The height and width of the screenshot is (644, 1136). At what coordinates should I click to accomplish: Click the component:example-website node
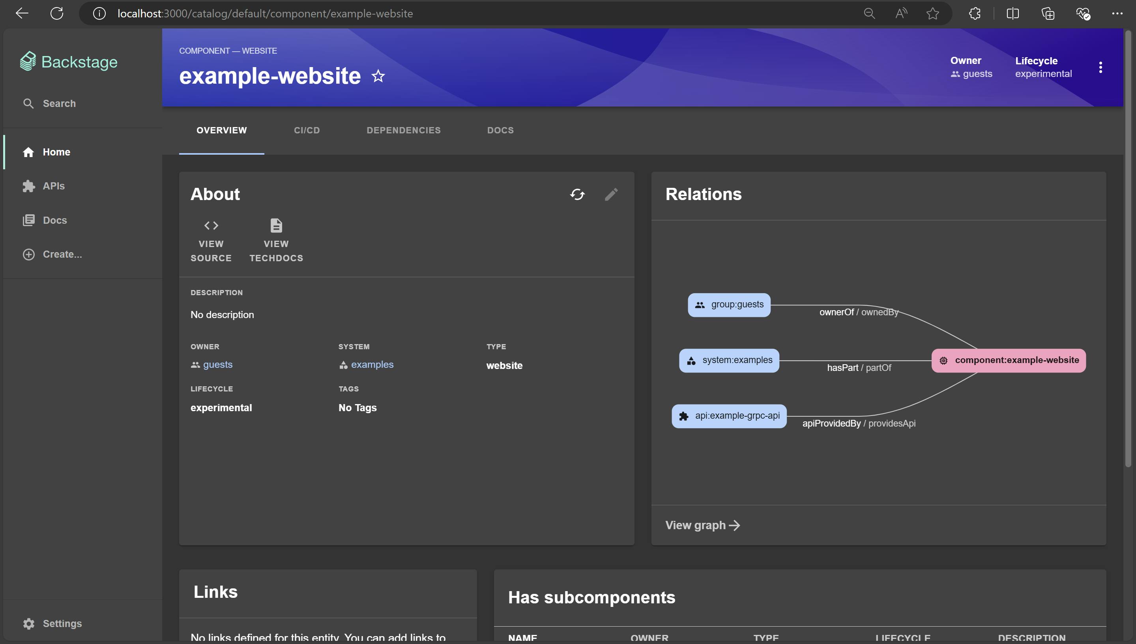[1009, 361]
